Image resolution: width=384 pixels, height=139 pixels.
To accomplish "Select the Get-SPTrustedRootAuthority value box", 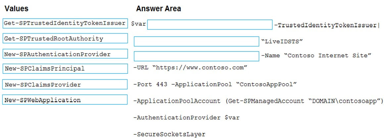I will coord(65,39).
